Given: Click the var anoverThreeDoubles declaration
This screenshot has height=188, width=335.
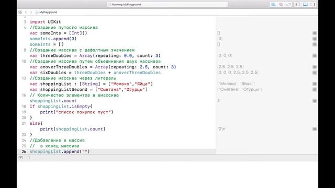Looking at the screenshot, I should [103, 67].
